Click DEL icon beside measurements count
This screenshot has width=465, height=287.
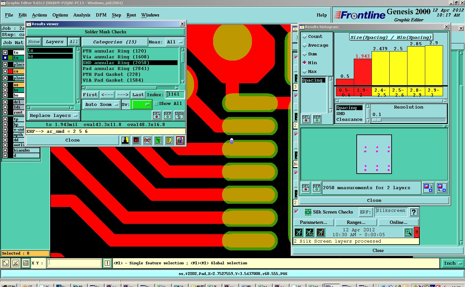tap(306, 188)
